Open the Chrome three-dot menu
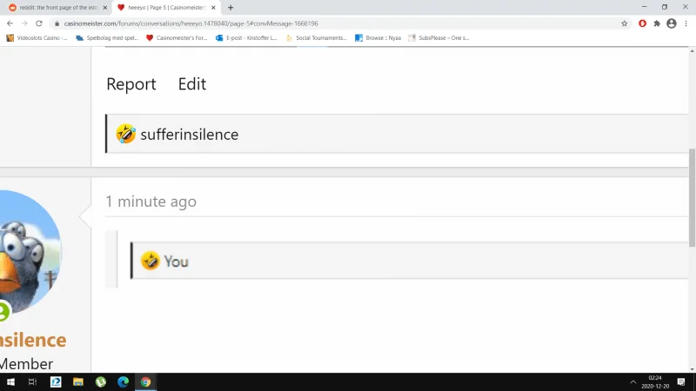The image size is (696, 391). pos(686,23)
